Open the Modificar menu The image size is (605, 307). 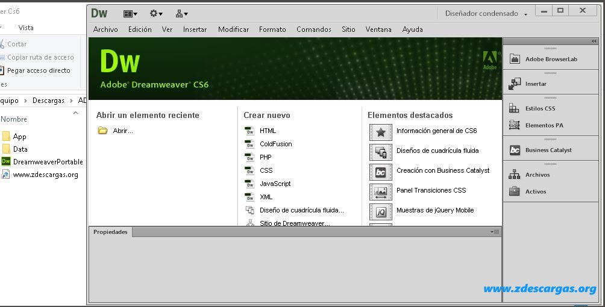(233, 29)
